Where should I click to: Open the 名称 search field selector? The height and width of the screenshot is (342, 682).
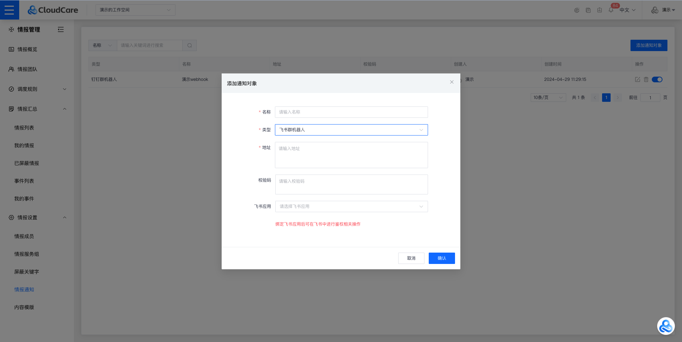tap(103, 45)
